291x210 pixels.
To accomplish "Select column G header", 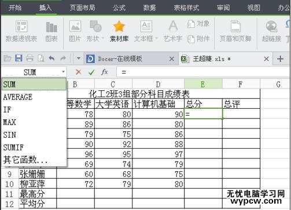I will pyautogui.click(x=275, y=84).
